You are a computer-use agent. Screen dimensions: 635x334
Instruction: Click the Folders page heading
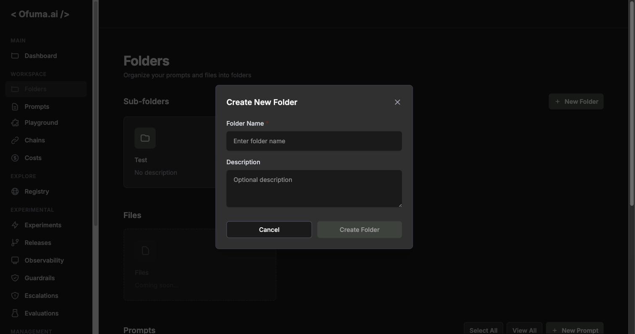[x=147, y=61]
